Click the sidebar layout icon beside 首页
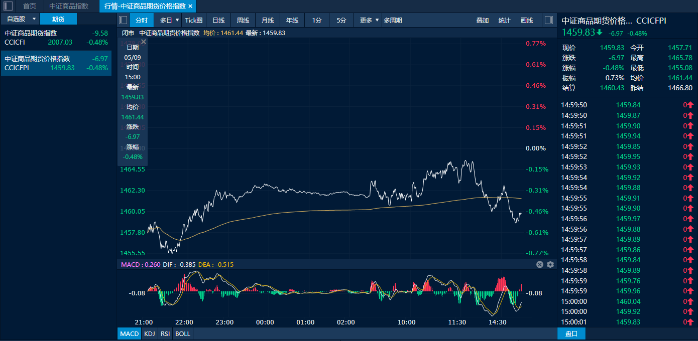 pyautogui.click(x=8, y=6)
